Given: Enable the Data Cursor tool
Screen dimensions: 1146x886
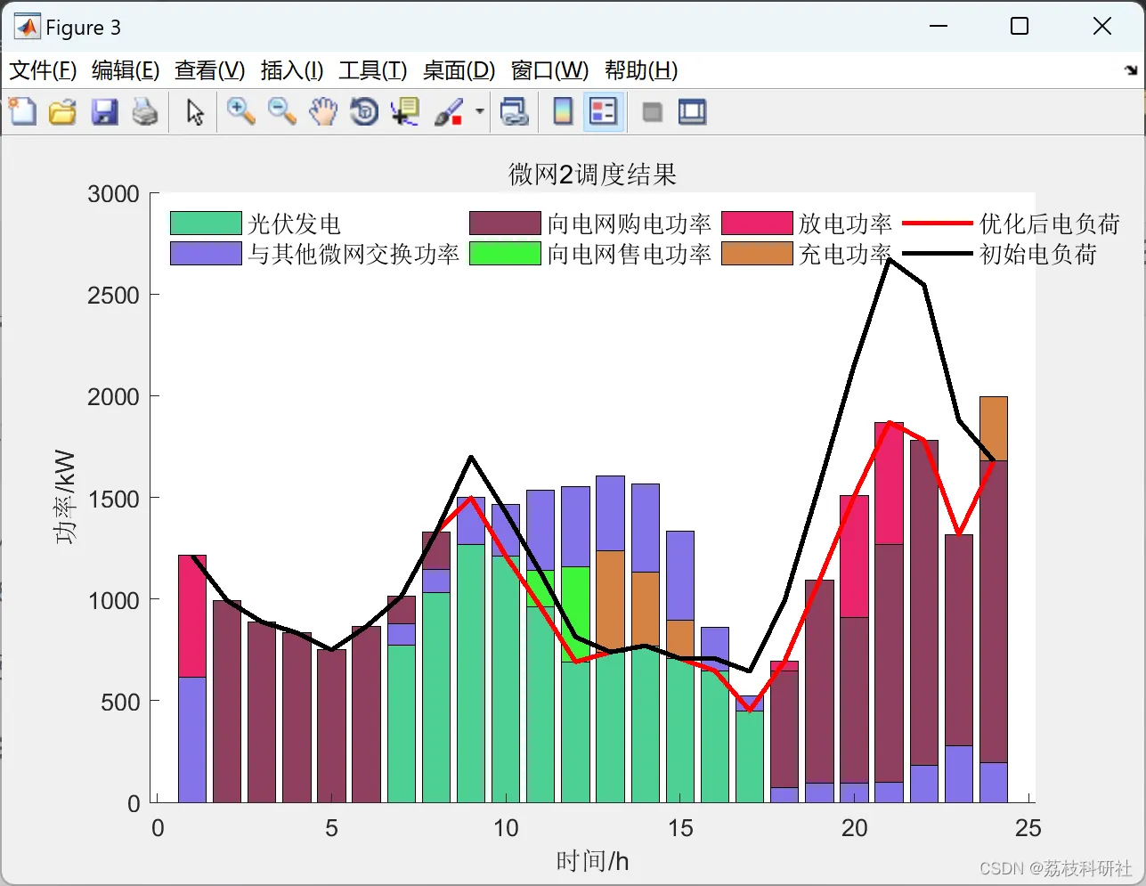Looking at the screenshot, I should click(x=405, y=112).
